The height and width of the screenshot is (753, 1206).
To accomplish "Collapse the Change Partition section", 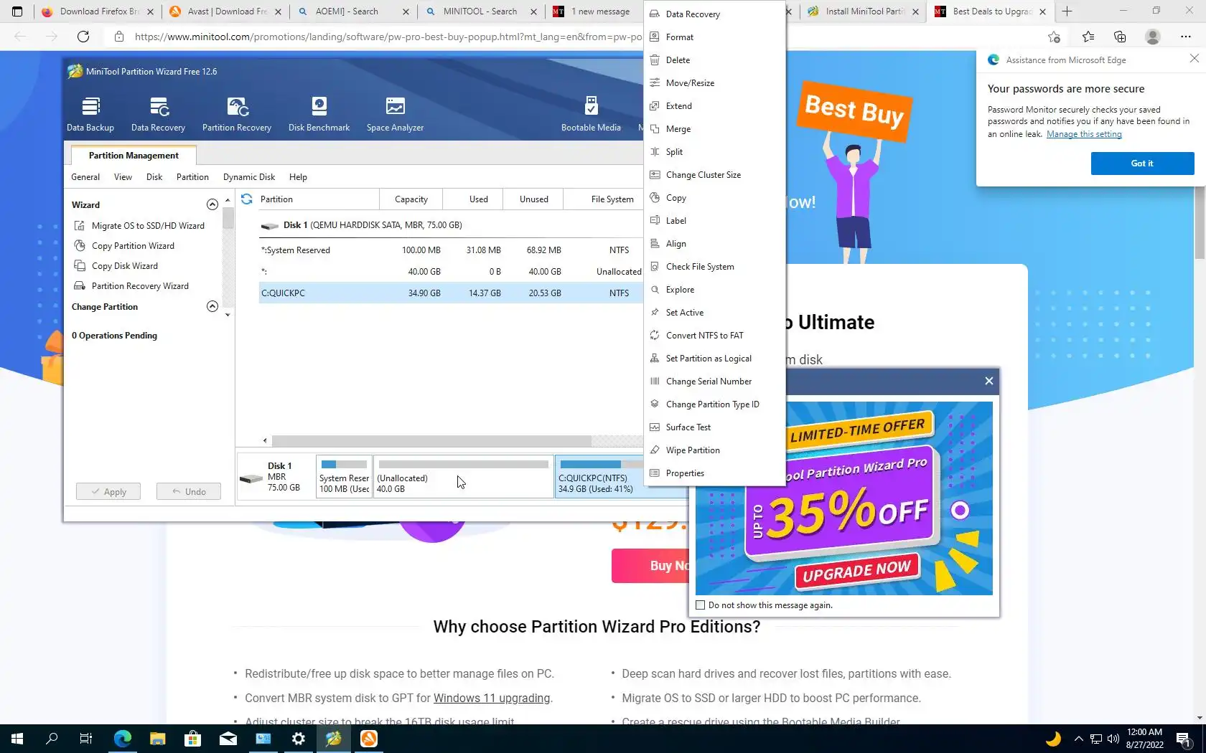I will 212,306.
